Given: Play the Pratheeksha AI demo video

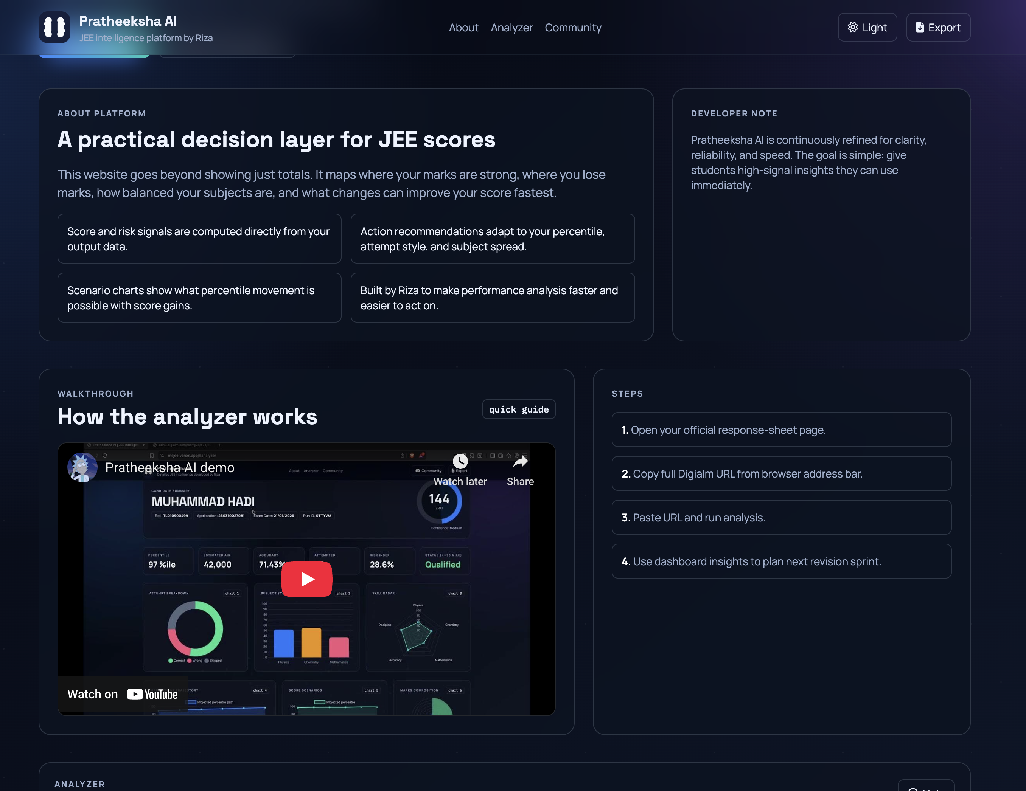Looking at the screenshot, I should click(x=306, y=579).
